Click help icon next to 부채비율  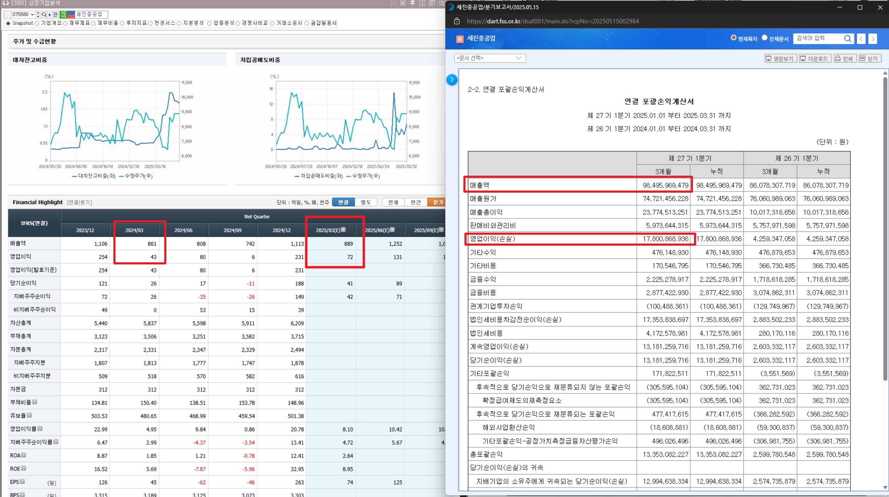(x=35, y=402)
